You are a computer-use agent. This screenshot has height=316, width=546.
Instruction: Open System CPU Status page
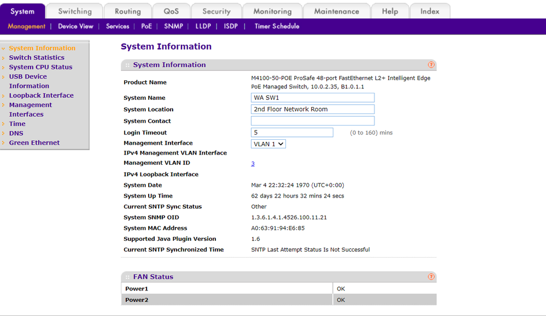(x=40, y=67)
